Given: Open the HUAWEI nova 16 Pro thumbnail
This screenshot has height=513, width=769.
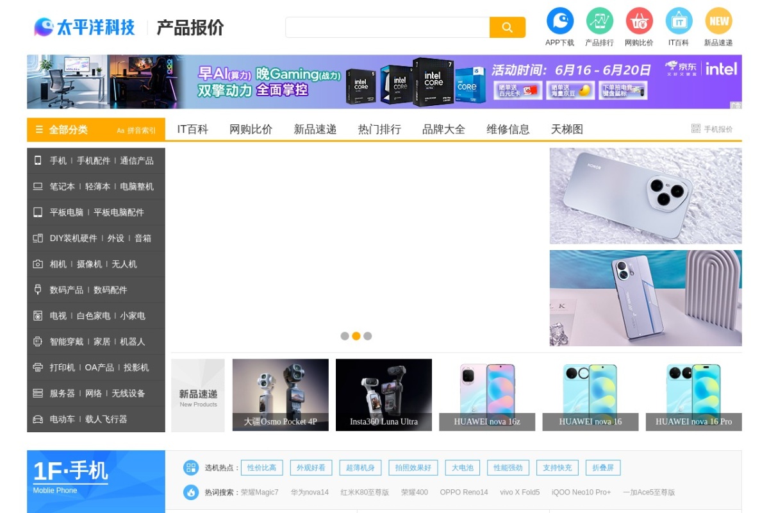Looking at the screenshot, I should [x=694, y=395].
